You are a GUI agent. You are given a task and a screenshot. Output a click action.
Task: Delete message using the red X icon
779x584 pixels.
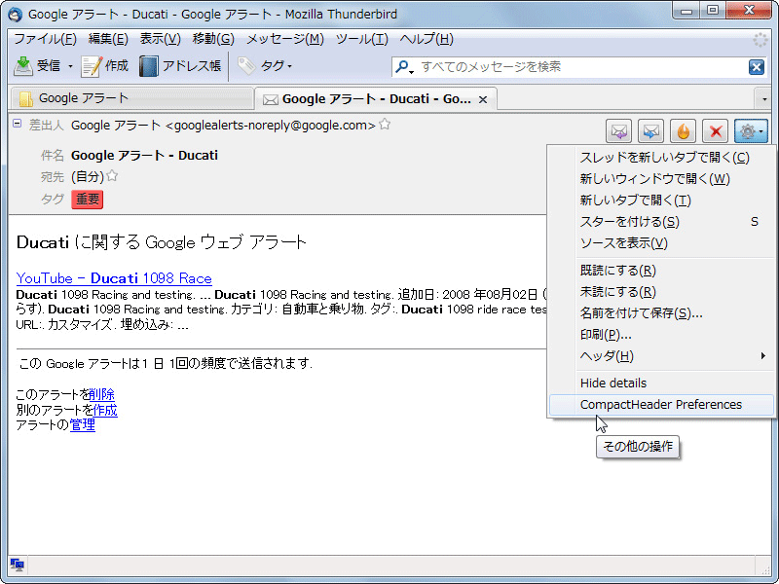point(717,130)
